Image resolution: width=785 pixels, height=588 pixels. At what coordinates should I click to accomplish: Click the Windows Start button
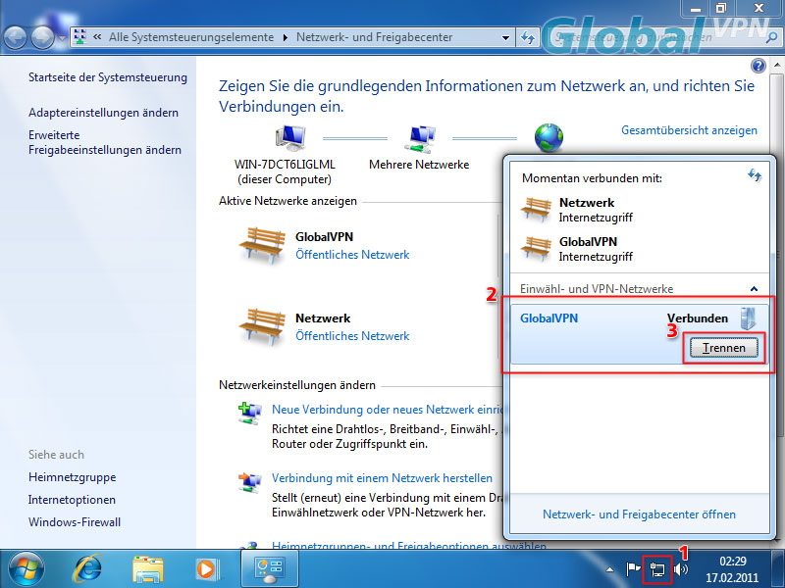pyautogui.click(x=26, y=567)
